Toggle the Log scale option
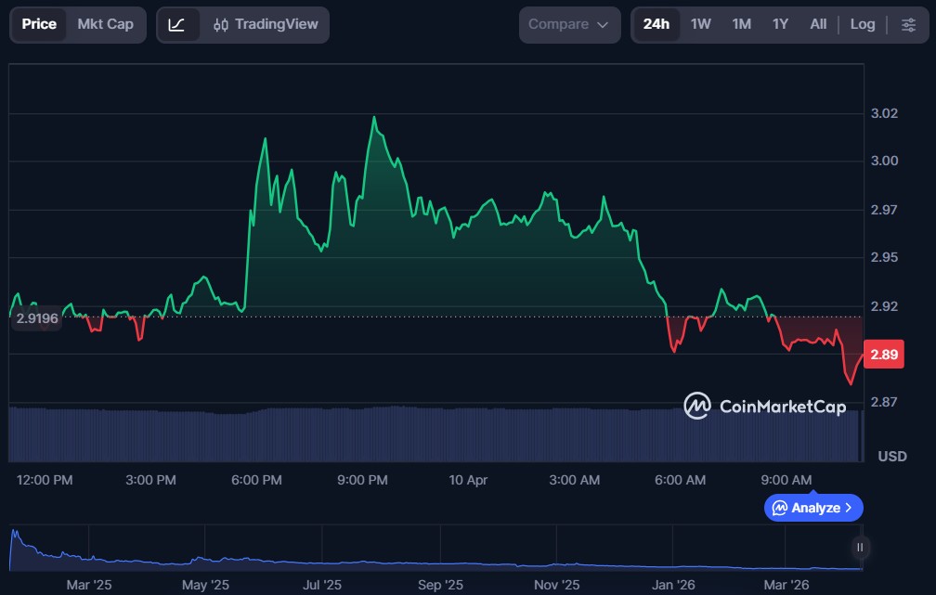936x595 pixels. pyautogui.click(x=862, y=24)
